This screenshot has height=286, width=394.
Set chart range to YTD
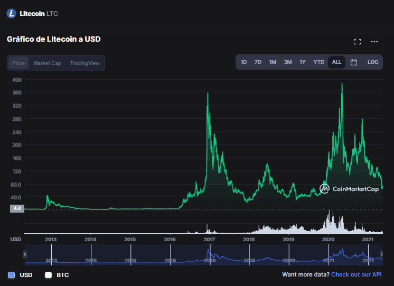pyautogui.click(x=318, y=62)
